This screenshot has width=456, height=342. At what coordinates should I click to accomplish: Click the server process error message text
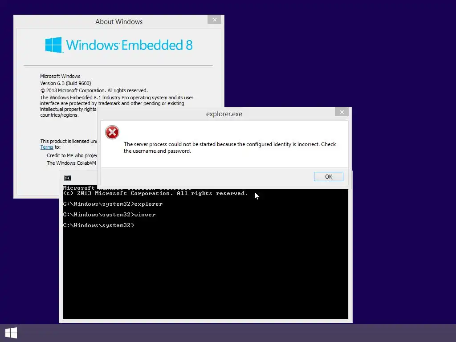tap(230, 147)
